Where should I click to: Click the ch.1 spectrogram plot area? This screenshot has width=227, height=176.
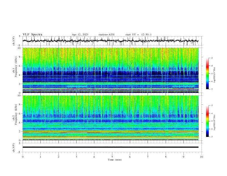coord(110,70)
